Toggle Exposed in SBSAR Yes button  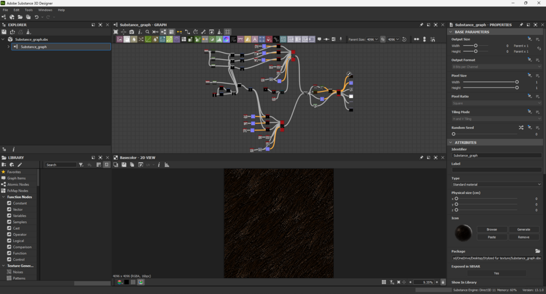tap(496, 273)
